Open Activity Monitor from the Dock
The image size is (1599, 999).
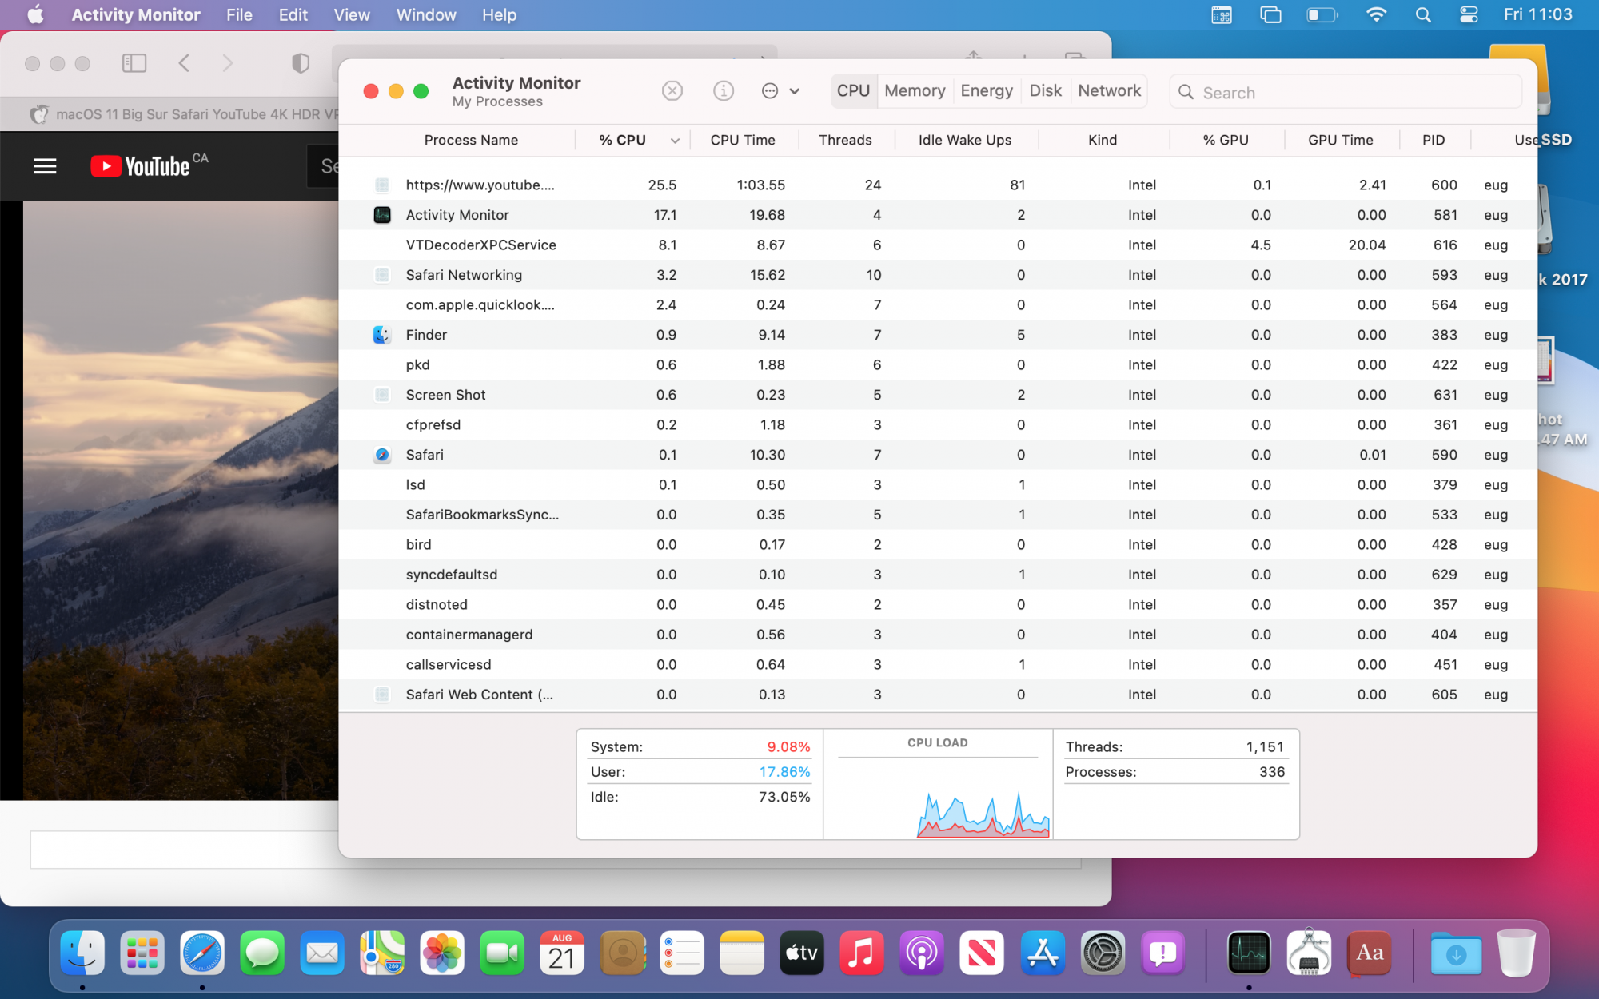(x=1249, y=953)
